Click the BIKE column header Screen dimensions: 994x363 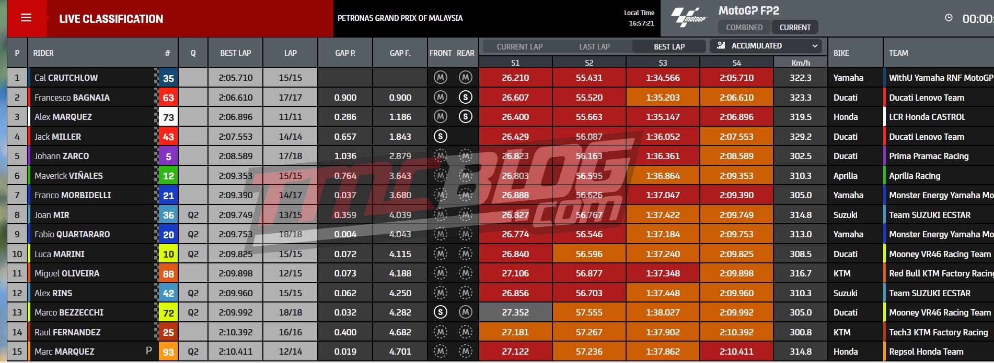pyautogui.click(x=841, y=53)
